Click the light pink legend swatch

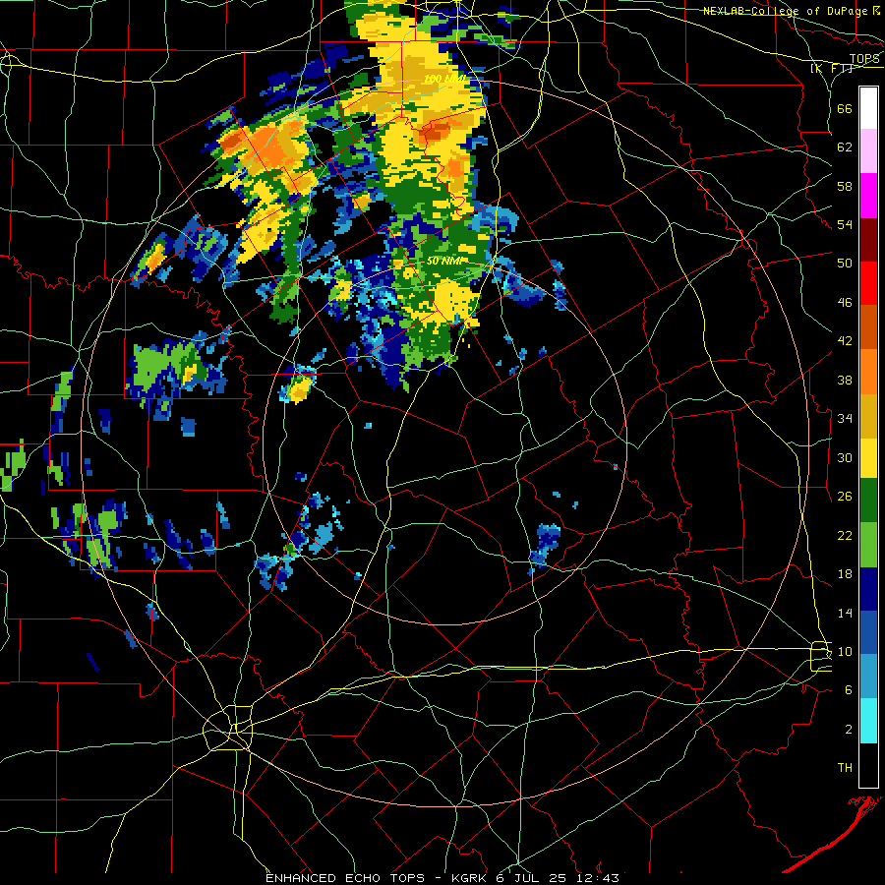click(x=868, y=151)
